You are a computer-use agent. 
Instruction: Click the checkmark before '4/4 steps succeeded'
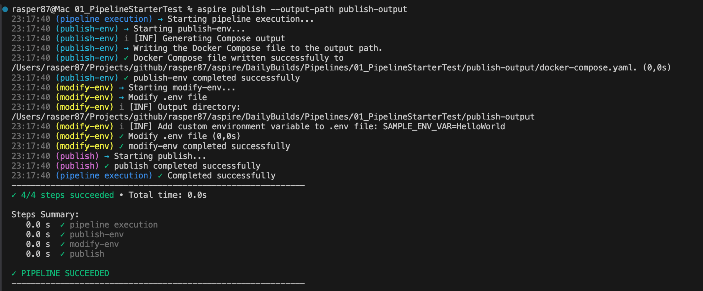click(14, 195)
